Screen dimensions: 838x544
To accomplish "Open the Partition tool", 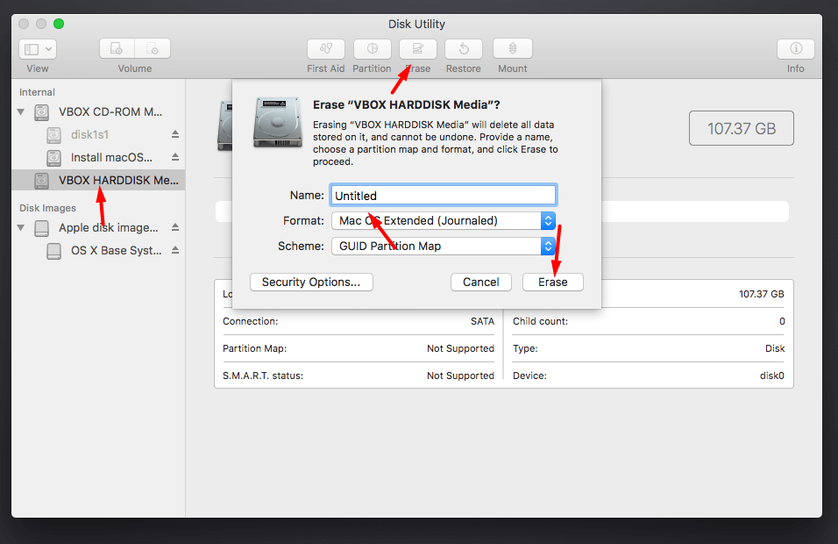I will (x=372, y=49).
